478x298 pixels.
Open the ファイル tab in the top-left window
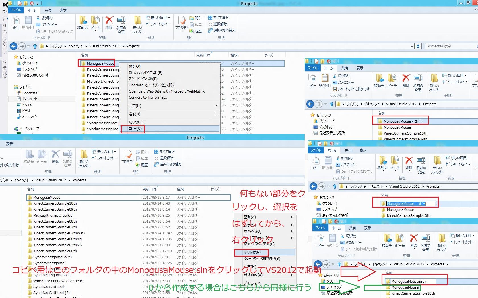tap(16, 10)
